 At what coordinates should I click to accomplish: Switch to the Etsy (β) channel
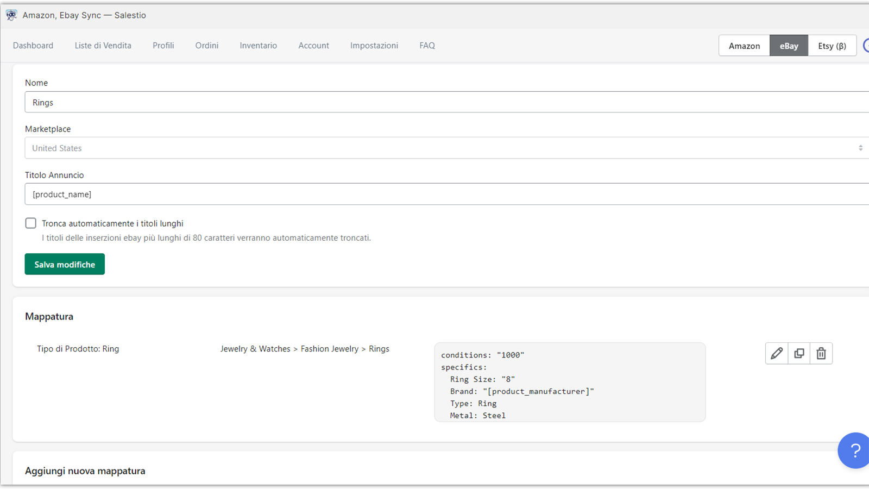[832, 46]
